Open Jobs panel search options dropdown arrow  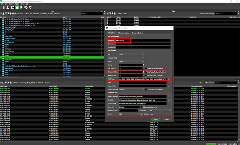tap(105, 14)
